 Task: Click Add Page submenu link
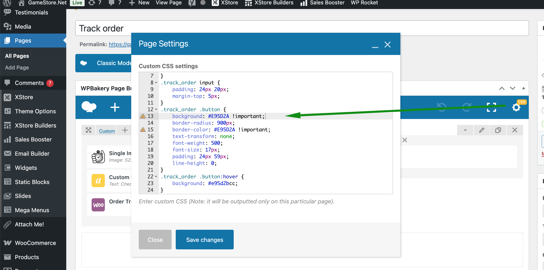[x=17, y=68]
